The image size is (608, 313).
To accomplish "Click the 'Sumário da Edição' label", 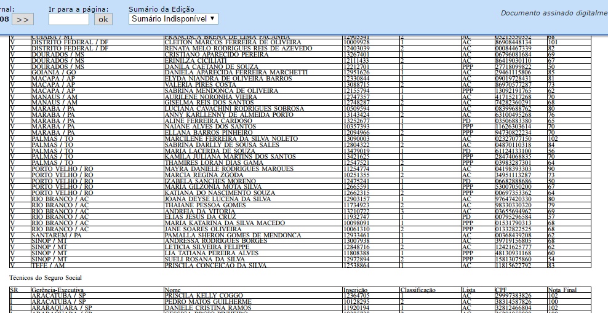I will [x=161, y=9].
